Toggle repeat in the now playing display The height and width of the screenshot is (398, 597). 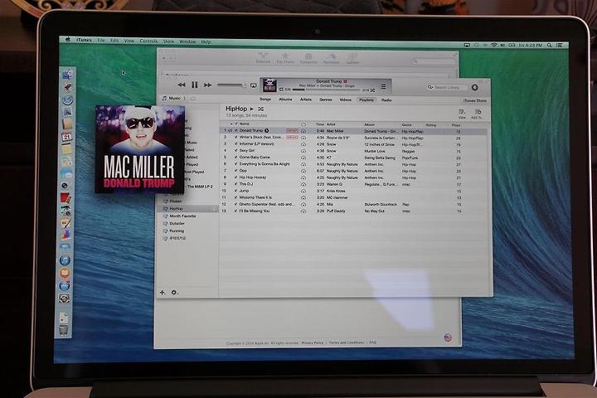pos(281,89)
